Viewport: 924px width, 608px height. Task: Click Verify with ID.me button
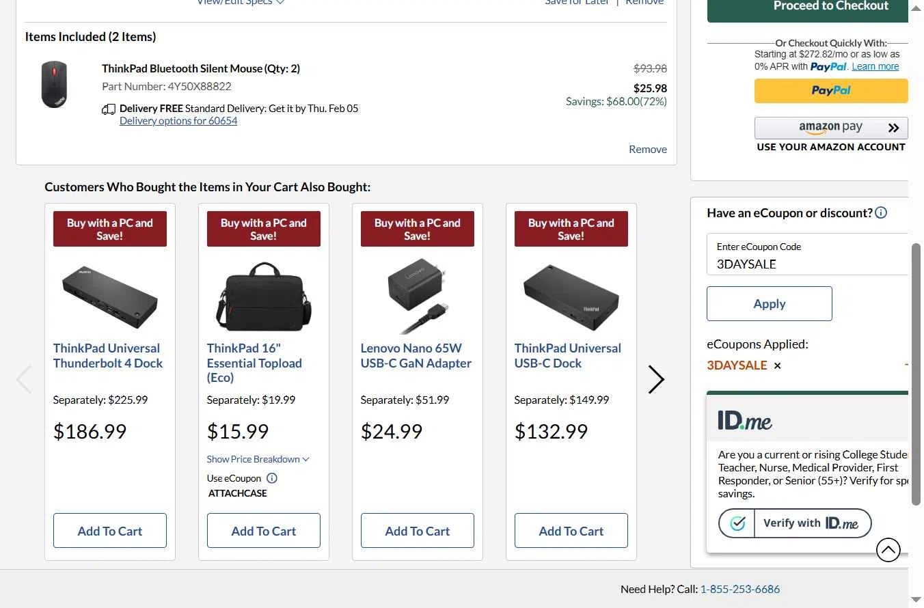(796, 523)
